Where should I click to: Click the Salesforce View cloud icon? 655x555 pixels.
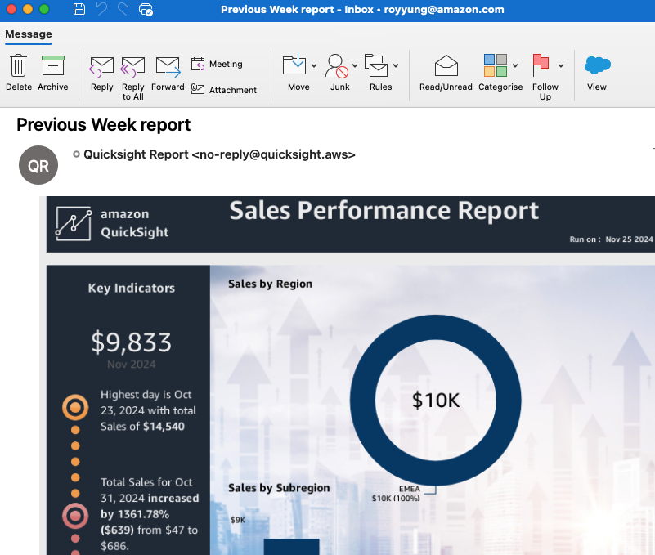point(598,65)
